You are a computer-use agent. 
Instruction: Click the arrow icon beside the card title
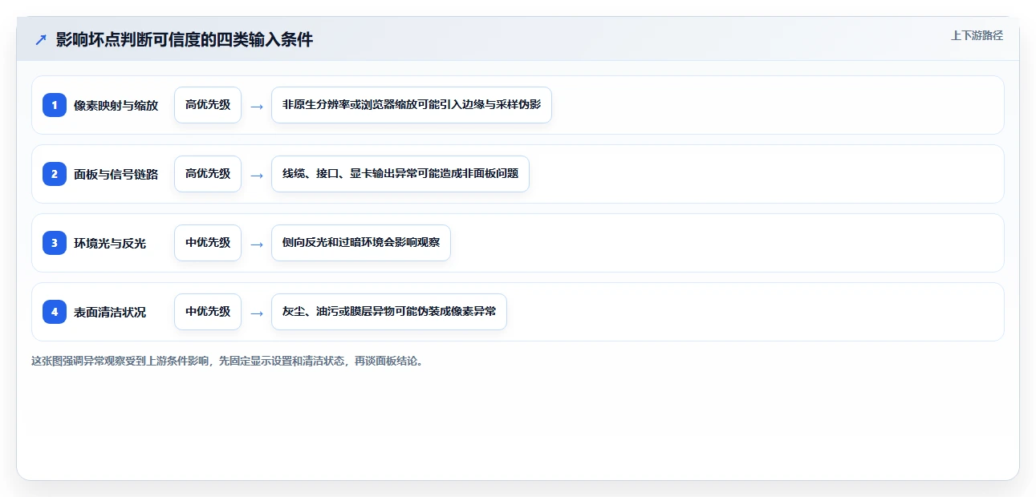click(41, 40)
